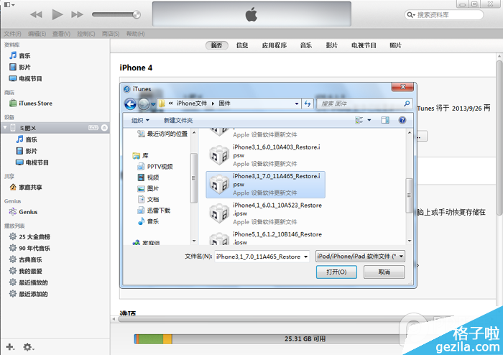Switch to the 电视节目 tab

[x=364, y=45]
